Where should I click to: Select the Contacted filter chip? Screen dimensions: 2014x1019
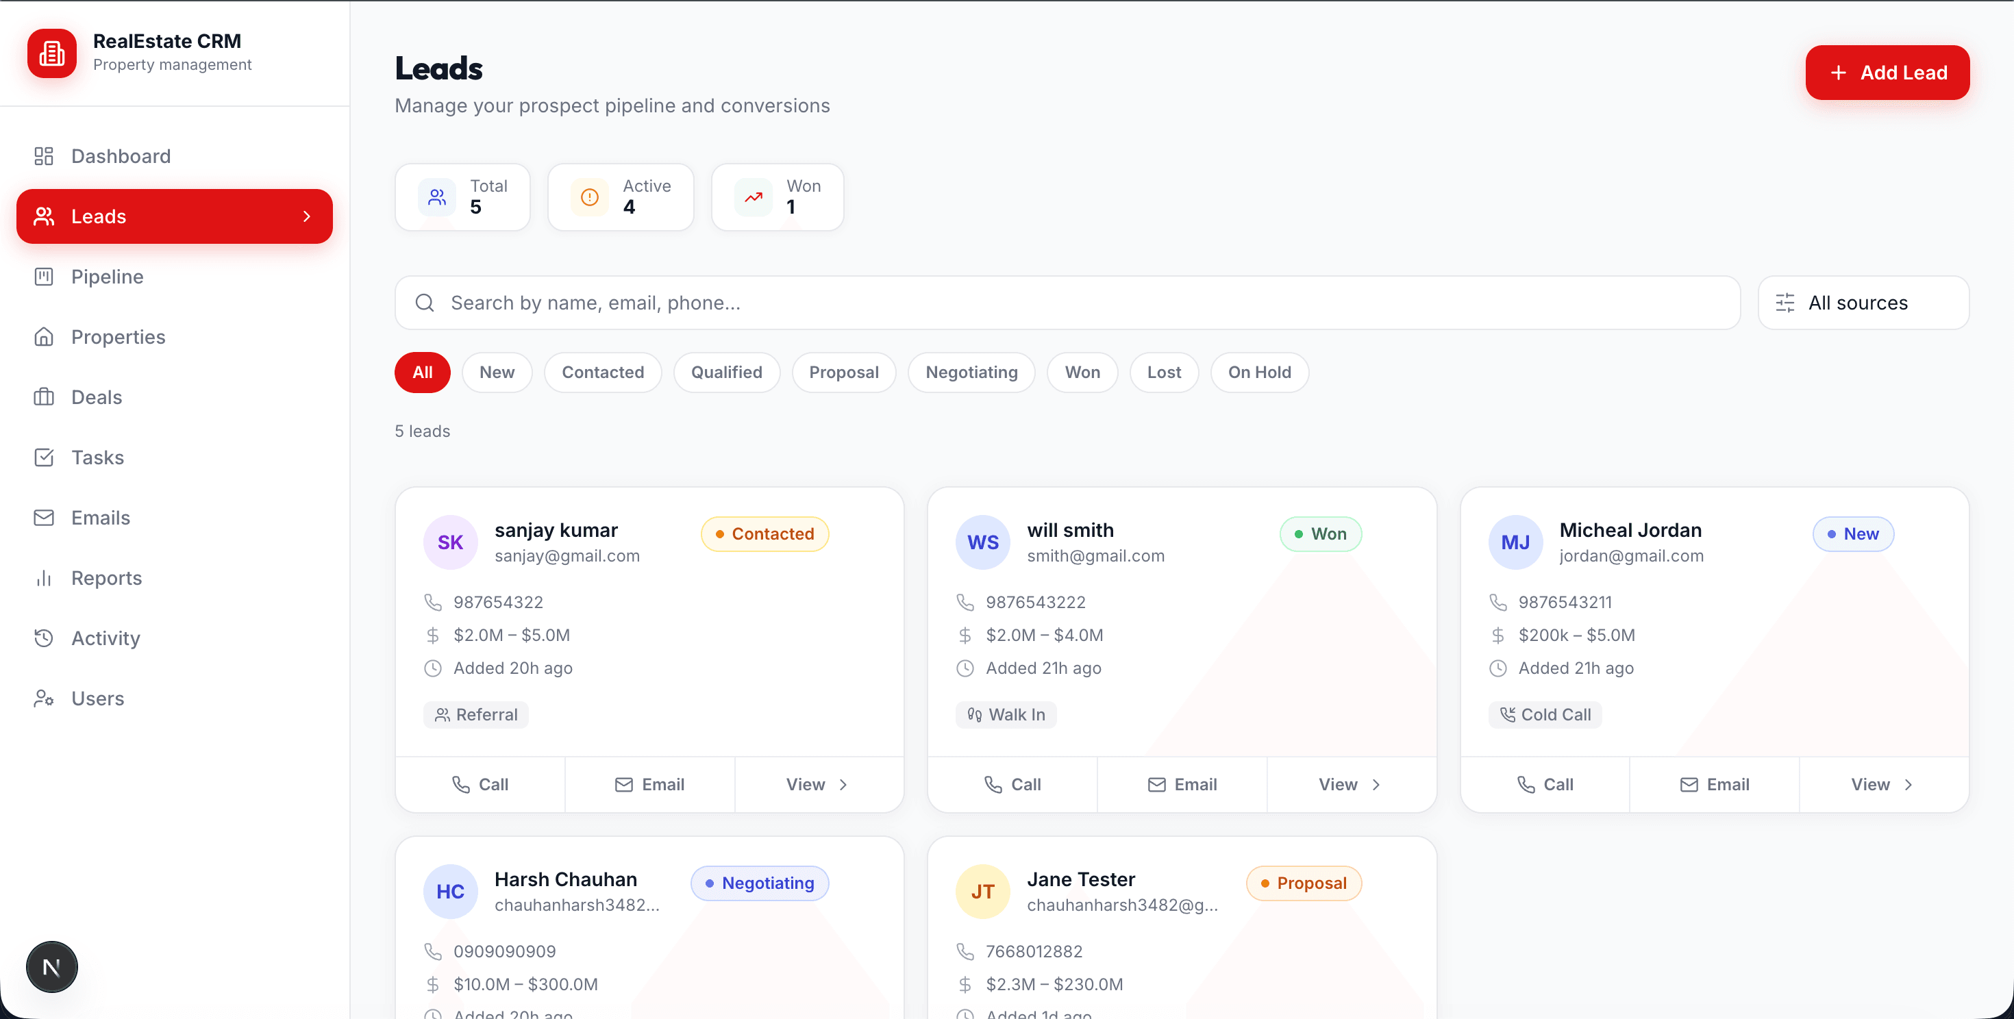point(602,372)
